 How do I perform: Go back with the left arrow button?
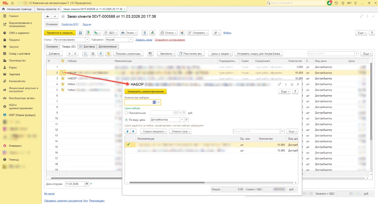[x=47, y=17]
